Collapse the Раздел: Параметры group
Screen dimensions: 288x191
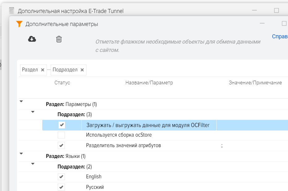pyautogui.click(x=21, y=101)
